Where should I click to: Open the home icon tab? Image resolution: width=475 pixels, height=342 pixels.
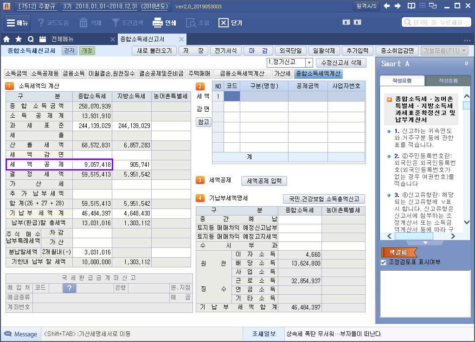pos(6,39)
